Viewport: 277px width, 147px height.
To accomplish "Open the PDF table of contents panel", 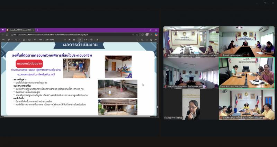I will [x=3, y=40].
